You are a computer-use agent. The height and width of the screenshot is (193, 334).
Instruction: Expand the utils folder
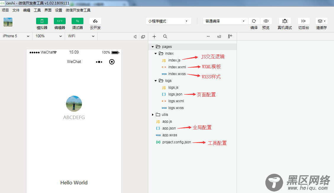coord(153,115)
